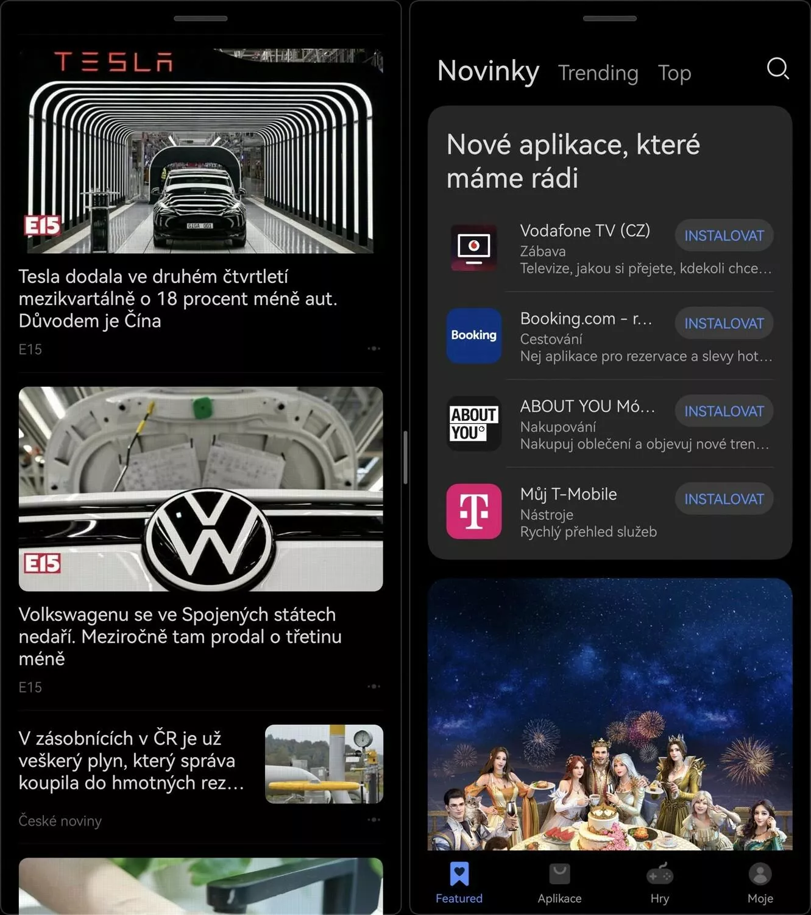Switch to the Top tab

[675, 73]
